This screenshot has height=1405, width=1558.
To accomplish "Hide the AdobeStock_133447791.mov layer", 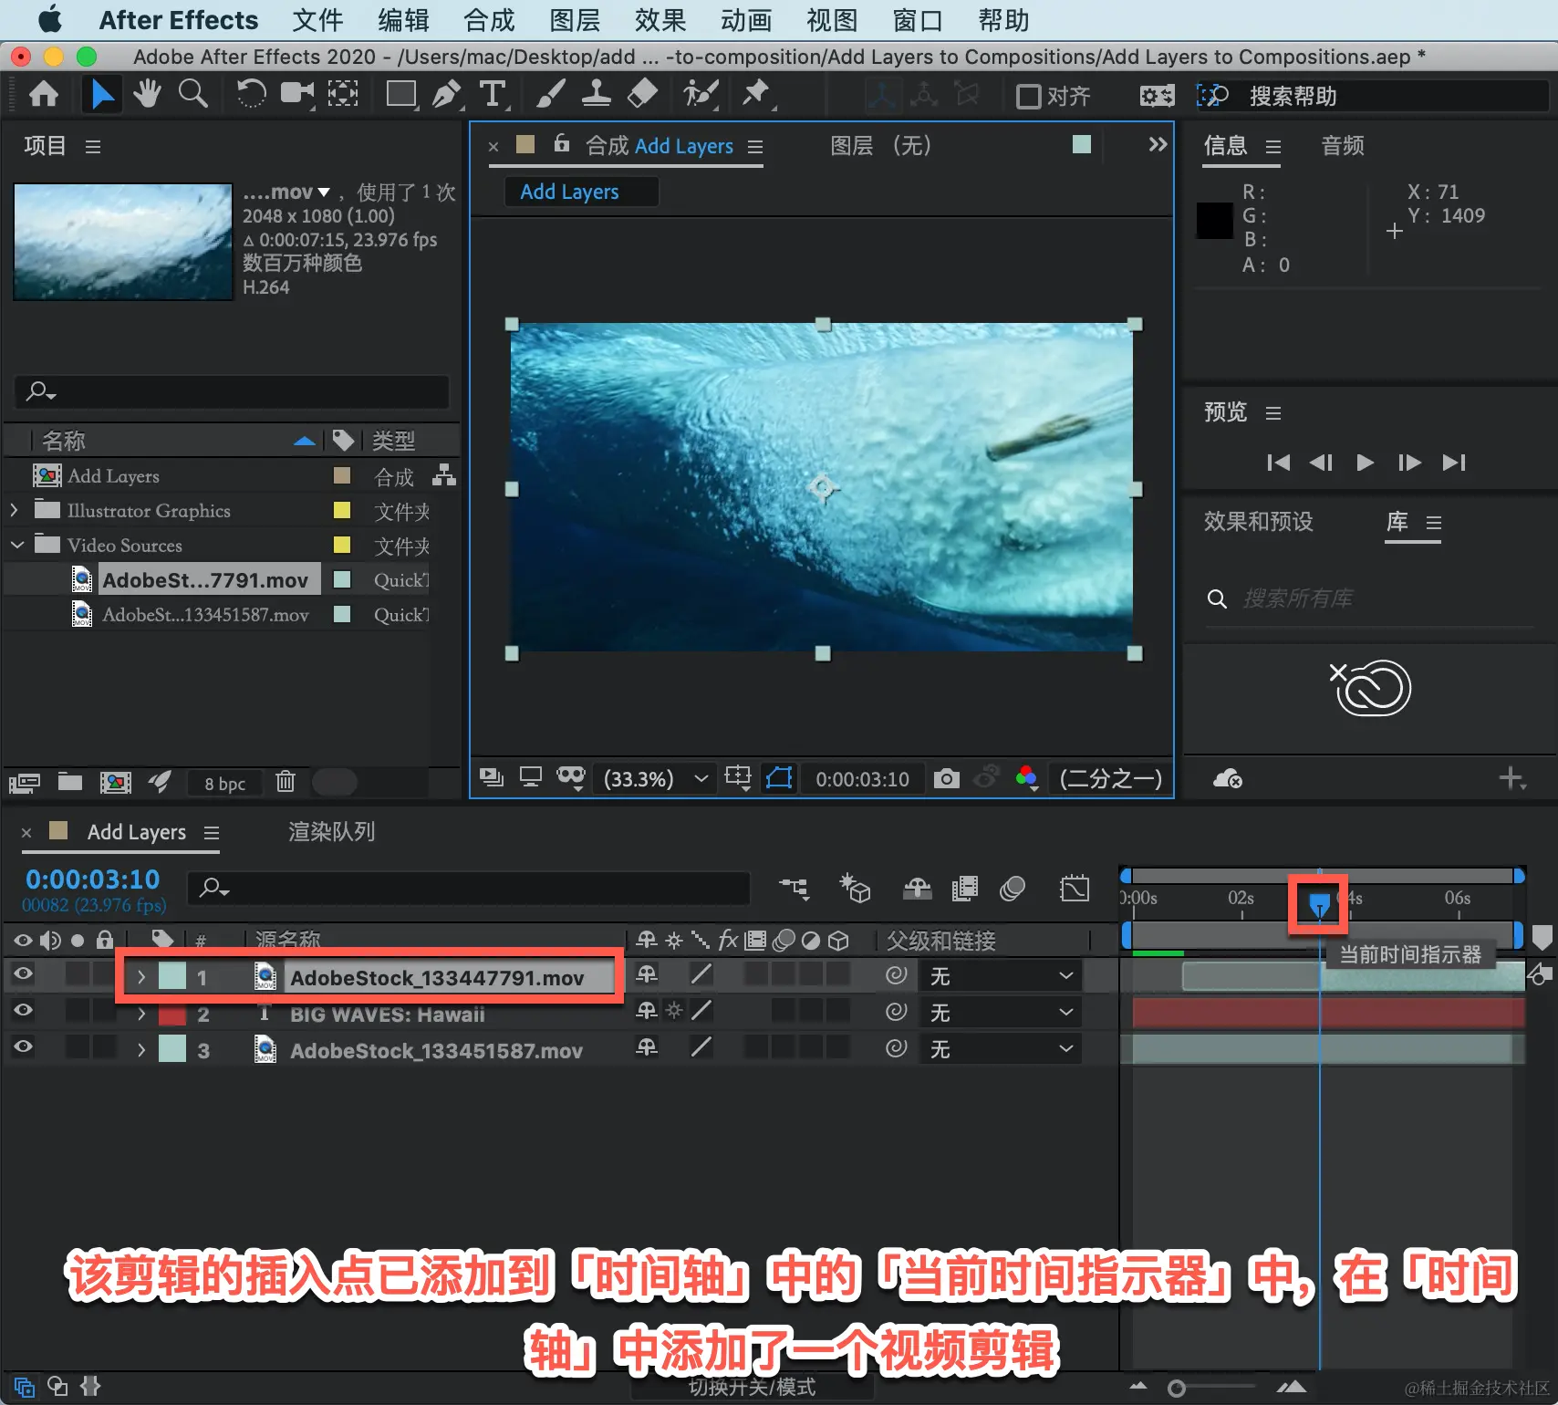I will pos(23,974).
